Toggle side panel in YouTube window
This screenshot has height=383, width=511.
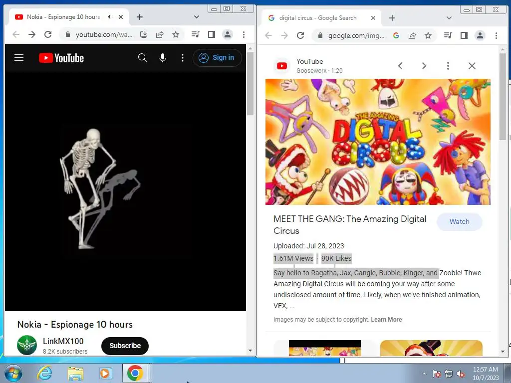coord(212,34)
